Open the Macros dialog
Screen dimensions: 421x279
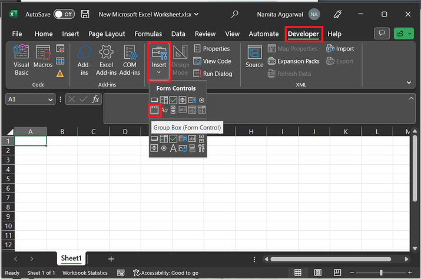click(x=43, y=57)
